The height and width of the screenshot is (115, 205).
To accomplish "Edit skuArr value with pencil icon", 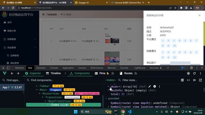I will (x=150, y=87).
